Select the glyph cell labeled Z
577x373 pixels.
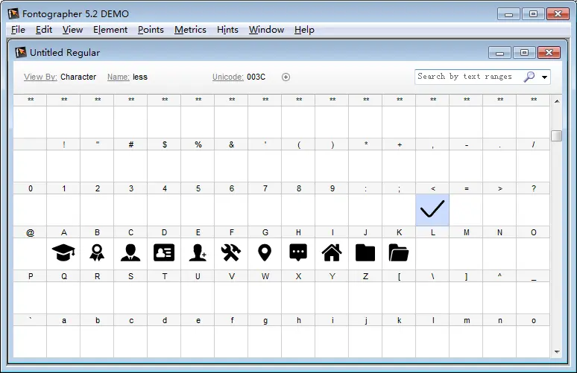coord(365,298)
